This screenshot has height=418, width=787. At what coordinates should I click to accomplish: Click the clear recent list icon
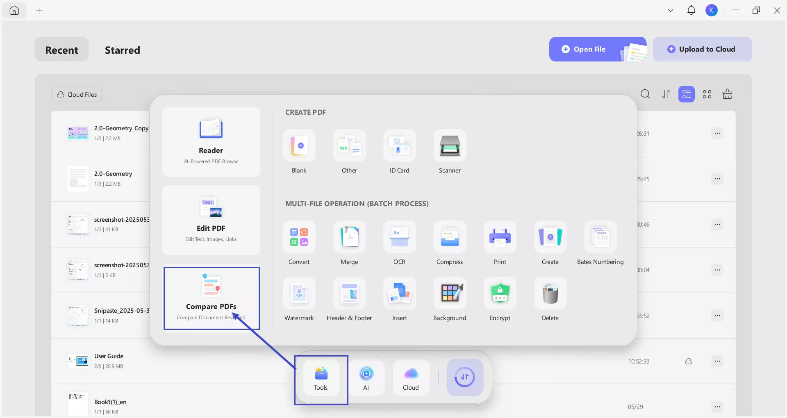pos(727,94)
